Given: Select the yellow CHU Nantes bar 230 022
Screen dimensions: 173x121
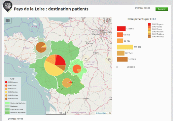Looking at the screenshot, I should tap(125, 47).
